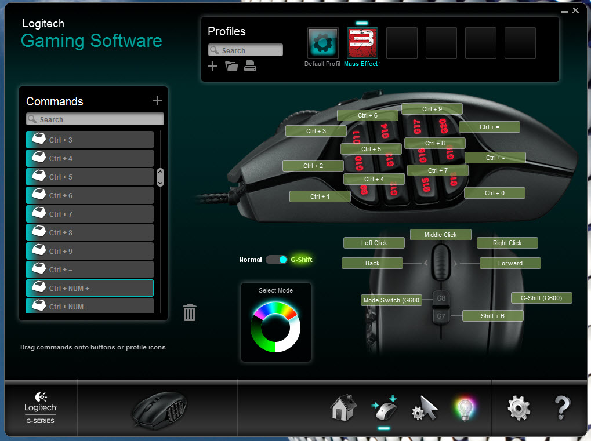Select the Ctrl + 8 command in list
591x441 pixels.
tap(90, 232)
